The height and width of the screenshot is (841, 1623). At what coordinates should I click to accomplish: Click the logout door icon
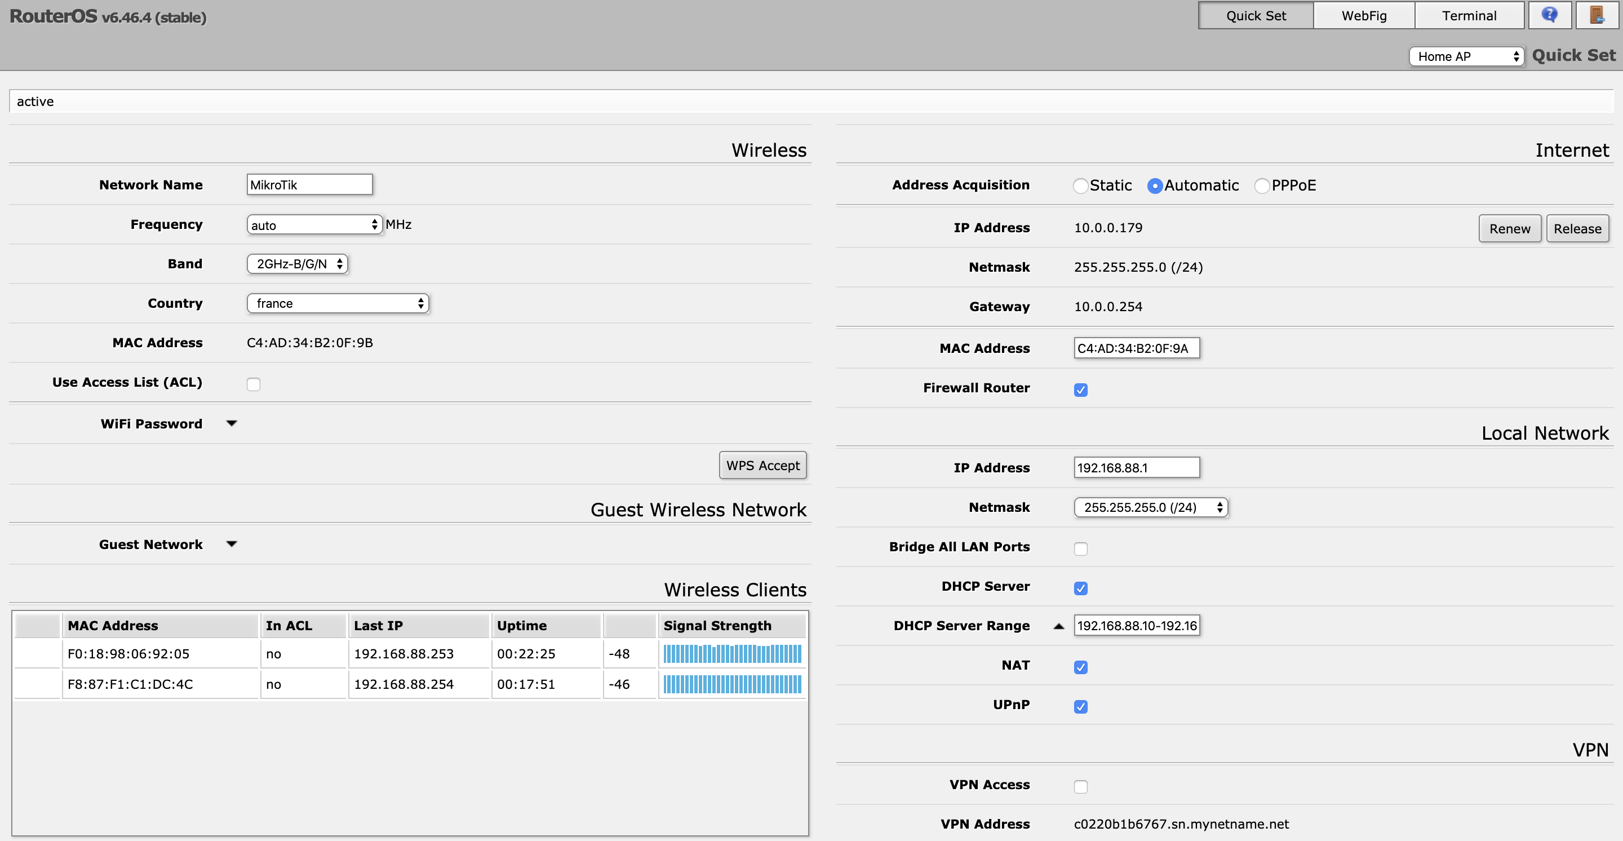(x=1597, y=15)
